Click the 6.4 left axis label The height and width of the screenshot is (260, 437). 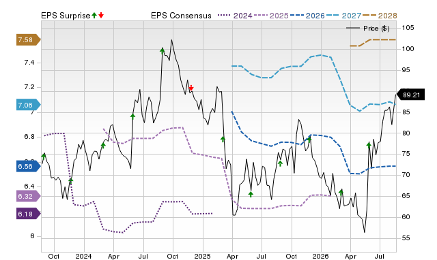point(29,186)
